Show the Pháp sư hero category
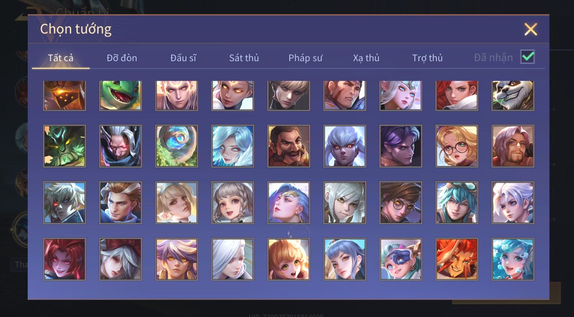Viewport: 574px width, 317px height. [x=305, y=58]
